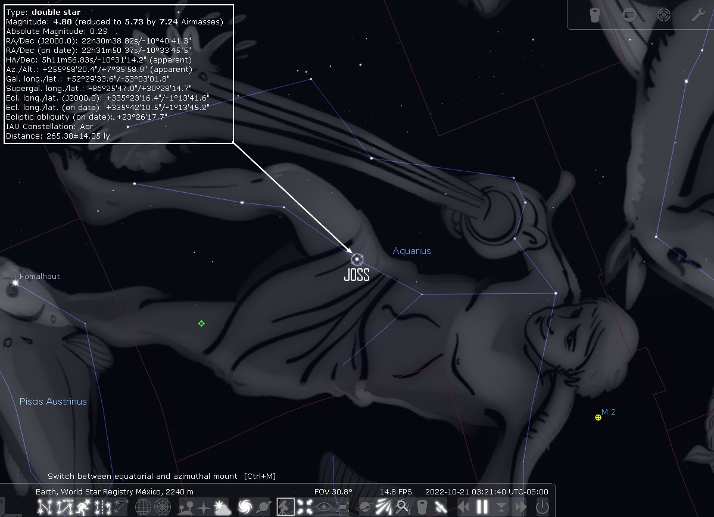Toggle cardinal points star icon
This screenshot has width=714, height=517.
pos(204,507)
